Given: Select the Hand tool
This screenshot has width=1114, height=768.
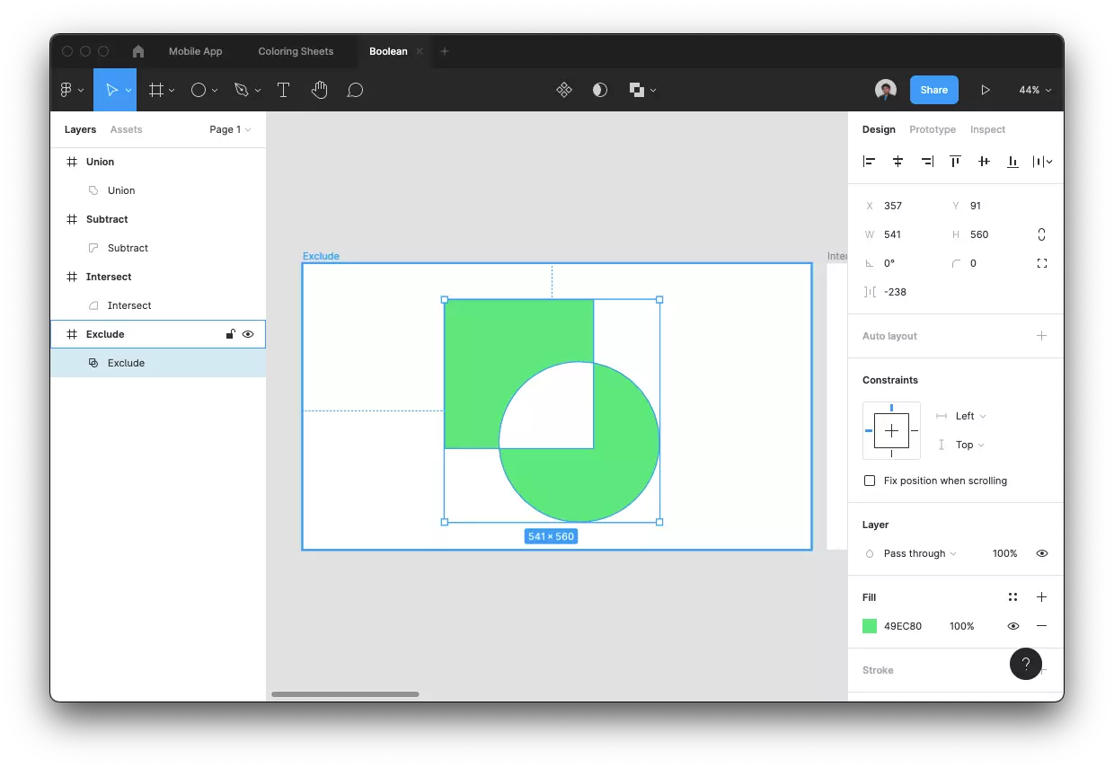Looking at the screenshot, I should click(319, 90).
